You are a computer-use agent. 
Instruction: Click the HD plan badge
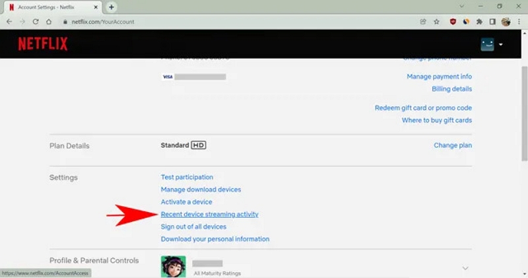(x=199, y=145)
